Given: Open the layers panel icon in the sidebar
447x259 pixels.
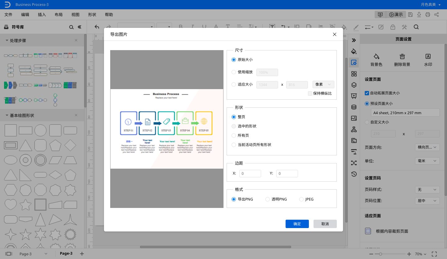Looking at the screenshot, I should pyautogui.click(x=354, y=85).
